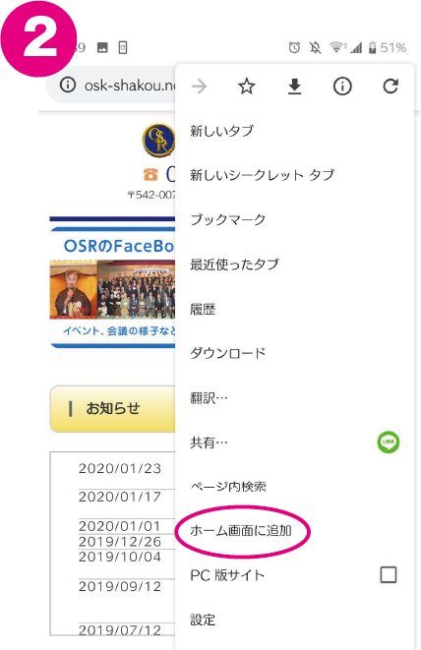The height and width of the screenshot is (650, 421).
Task: Open page info circled i icon
Action: [342, 87]
